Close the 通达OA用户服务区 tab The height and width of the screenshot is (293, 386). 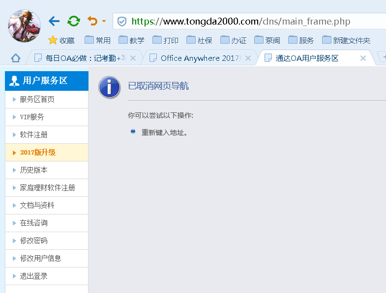pyautogui.click(x=363, y=58)
